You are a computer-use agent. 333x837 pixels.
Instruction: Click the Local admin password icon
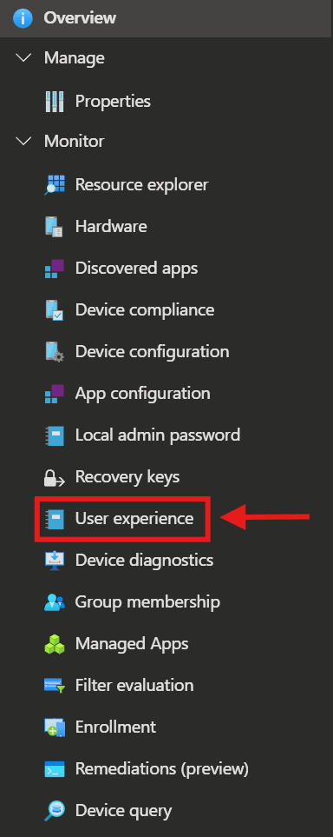[55, 435]
